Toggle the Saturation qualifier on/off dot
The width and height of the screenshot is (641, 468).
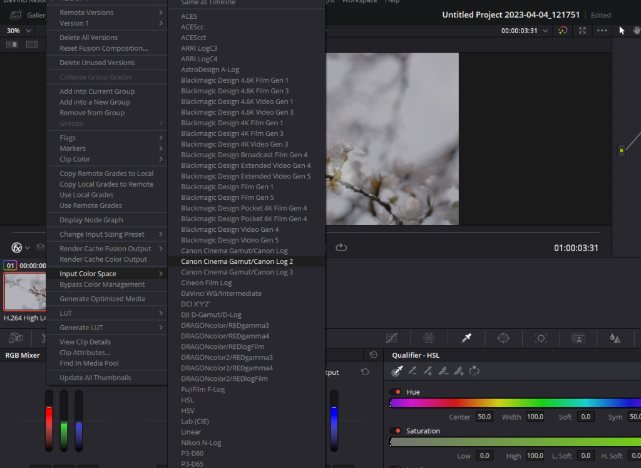(x=397, y=431)
